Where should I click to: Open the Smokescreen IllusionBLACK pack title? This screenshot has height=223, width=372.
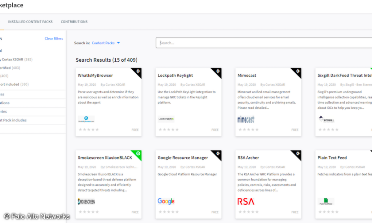(105, 158)
